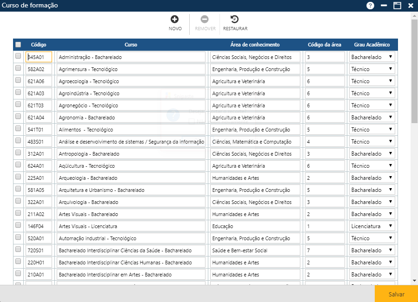Click course field Bacharelado Interdisciplinar em Artes
Screen dimensions: 418x302
click(131, 275)
